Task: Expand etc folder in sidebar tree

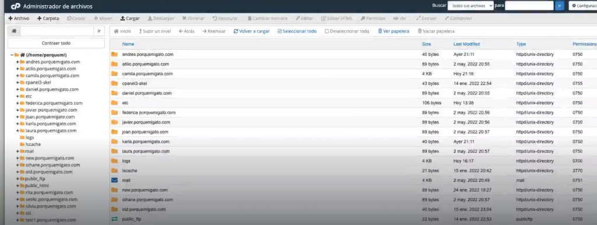Action: (x=17, y=97)
